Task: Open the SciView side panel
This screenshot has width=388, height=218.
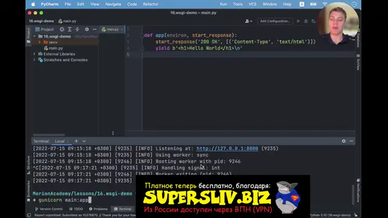Action: (358, 62)
